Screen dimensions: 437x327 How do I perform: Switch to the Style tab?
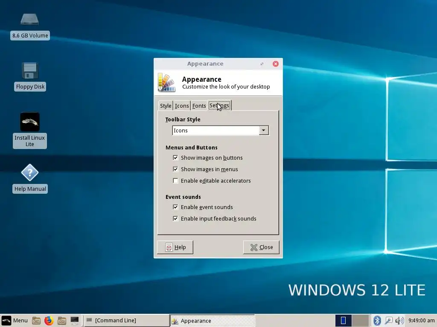(166, 106)
